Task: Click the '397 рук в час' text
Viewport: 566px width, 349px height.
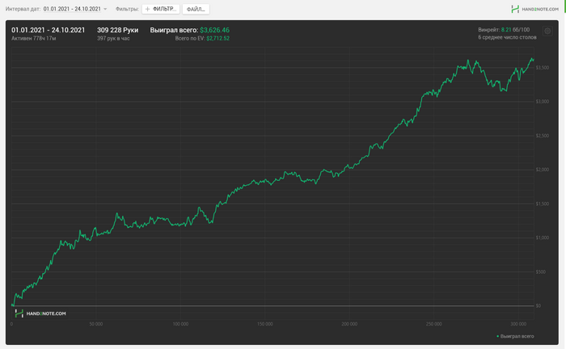Action: coord(113,38)
